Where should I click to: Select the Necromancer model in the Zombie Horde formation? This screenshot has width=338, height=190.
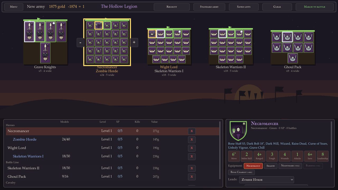tap(98, 25)
